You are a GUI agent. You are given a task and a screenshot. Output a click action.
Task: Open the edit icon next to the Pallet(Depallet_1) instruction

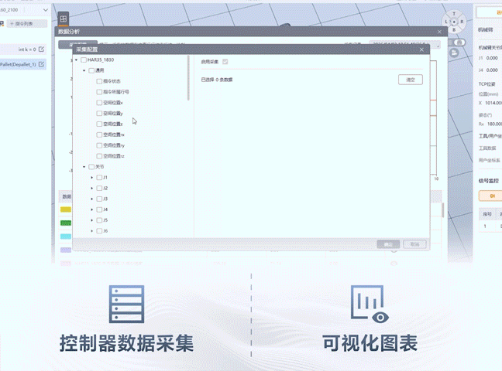pos(41,64)
